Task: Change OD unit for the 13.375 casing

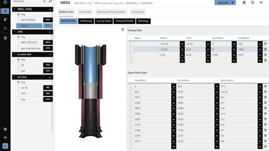Action: pyautogui.click(x=182, y=44)
